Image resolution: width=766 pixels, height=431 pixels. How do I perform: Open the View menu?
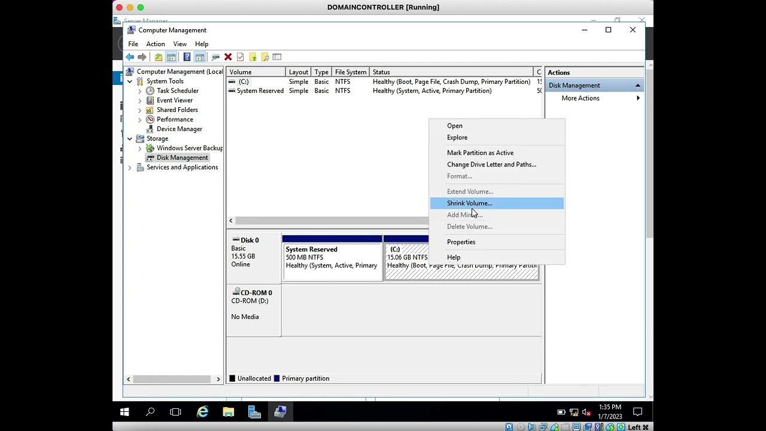(180, 44)
